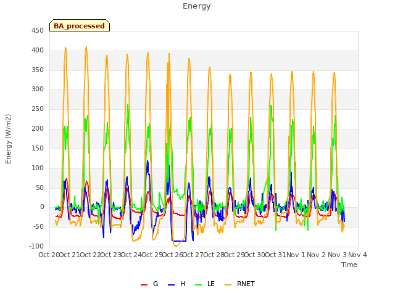
Task: Click the 450 y-axis tick label
Action: [x=38, y=31]
